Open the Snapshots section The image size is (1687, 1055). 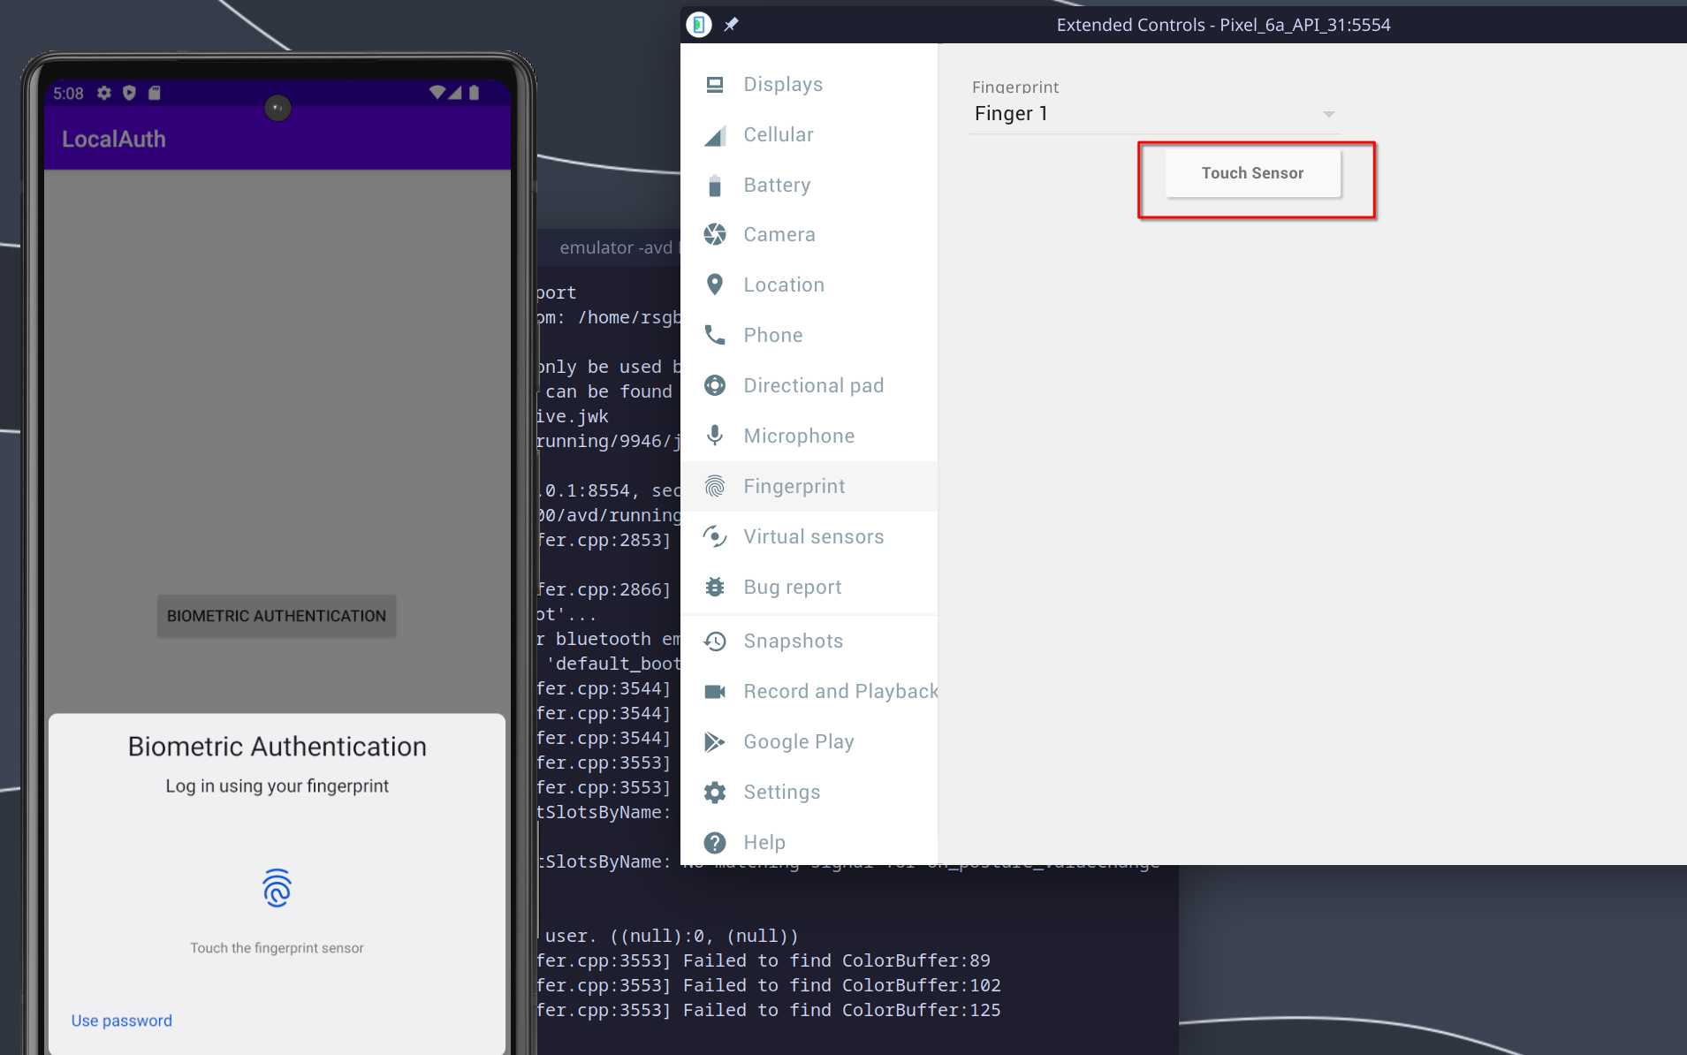click(792, 641)
